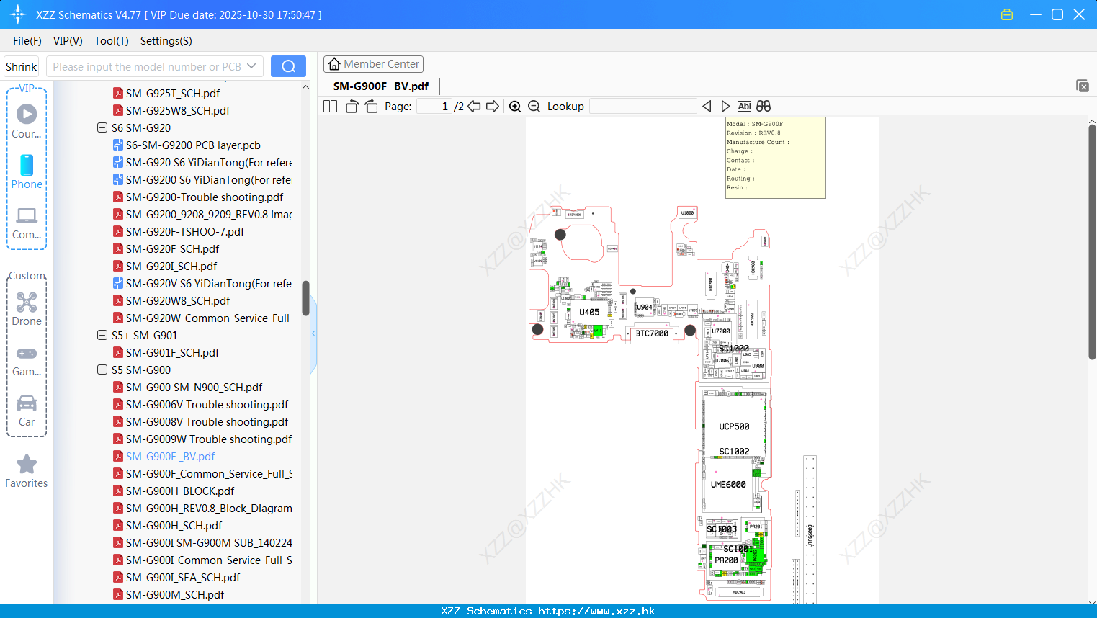Open Member Center home button
Image resolution: width=1097 pixels, height=618 pixels.
(373, 64)
